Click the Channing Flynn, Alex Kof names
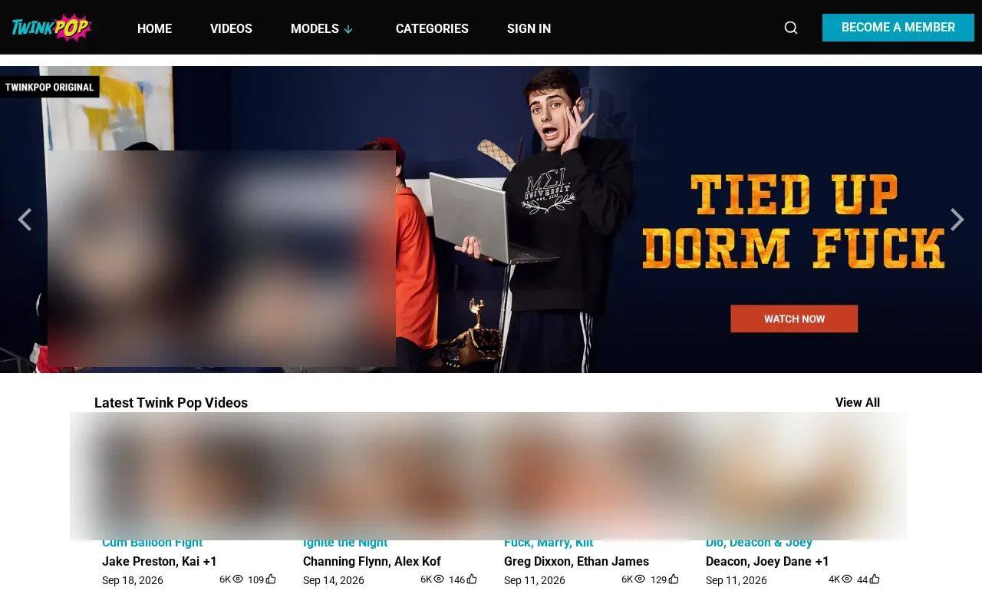The height and width of the screenshot is (614, 982). [372, 561]
